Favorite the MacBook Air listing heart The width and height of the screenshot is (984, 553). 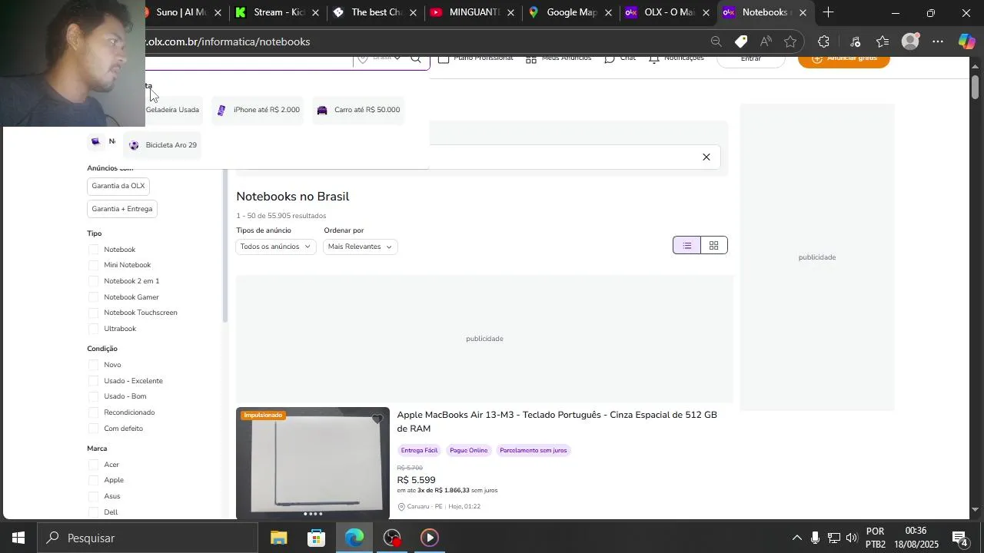pyautogui.click(x=377, y=419)
